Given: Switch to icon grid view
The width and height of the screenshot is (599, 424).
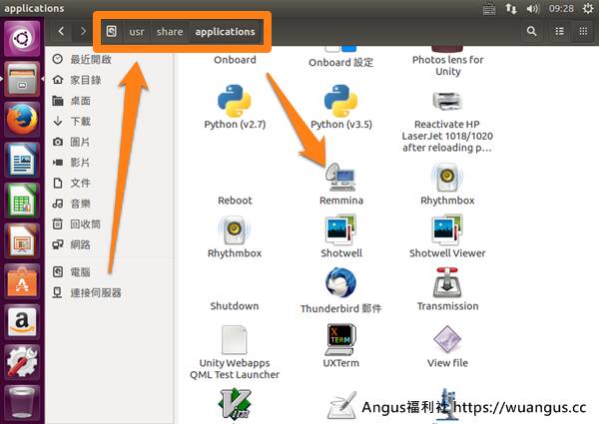Looking at the screenshot, I should click(x=583, y=31).
